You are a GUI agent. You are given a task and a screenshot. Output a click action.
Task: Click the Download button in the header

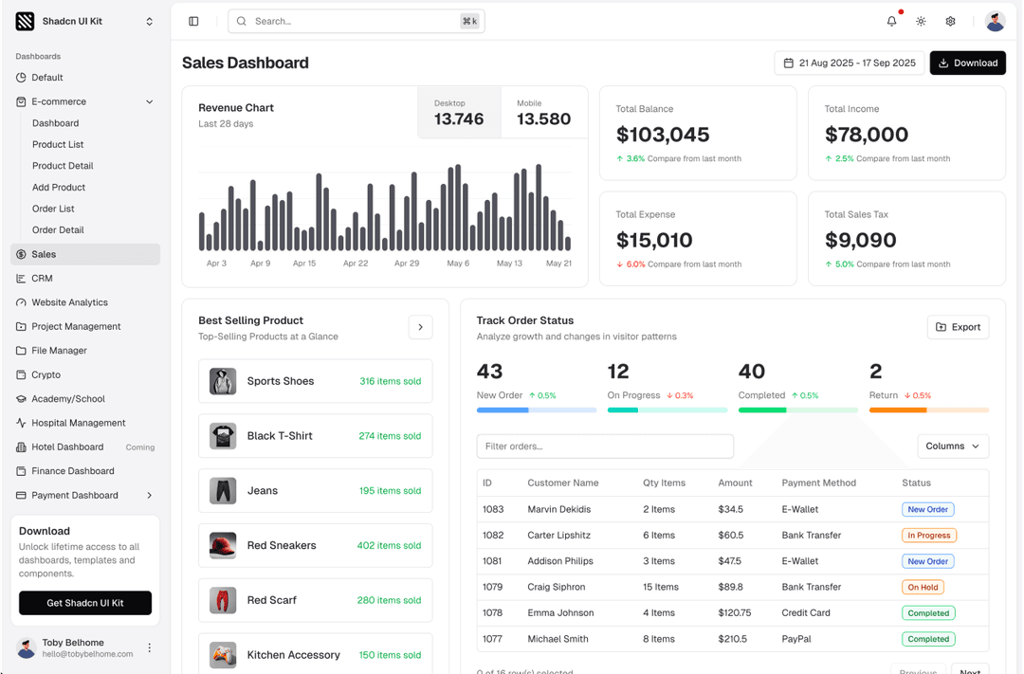pyautogui.click(x=967, y=63)
